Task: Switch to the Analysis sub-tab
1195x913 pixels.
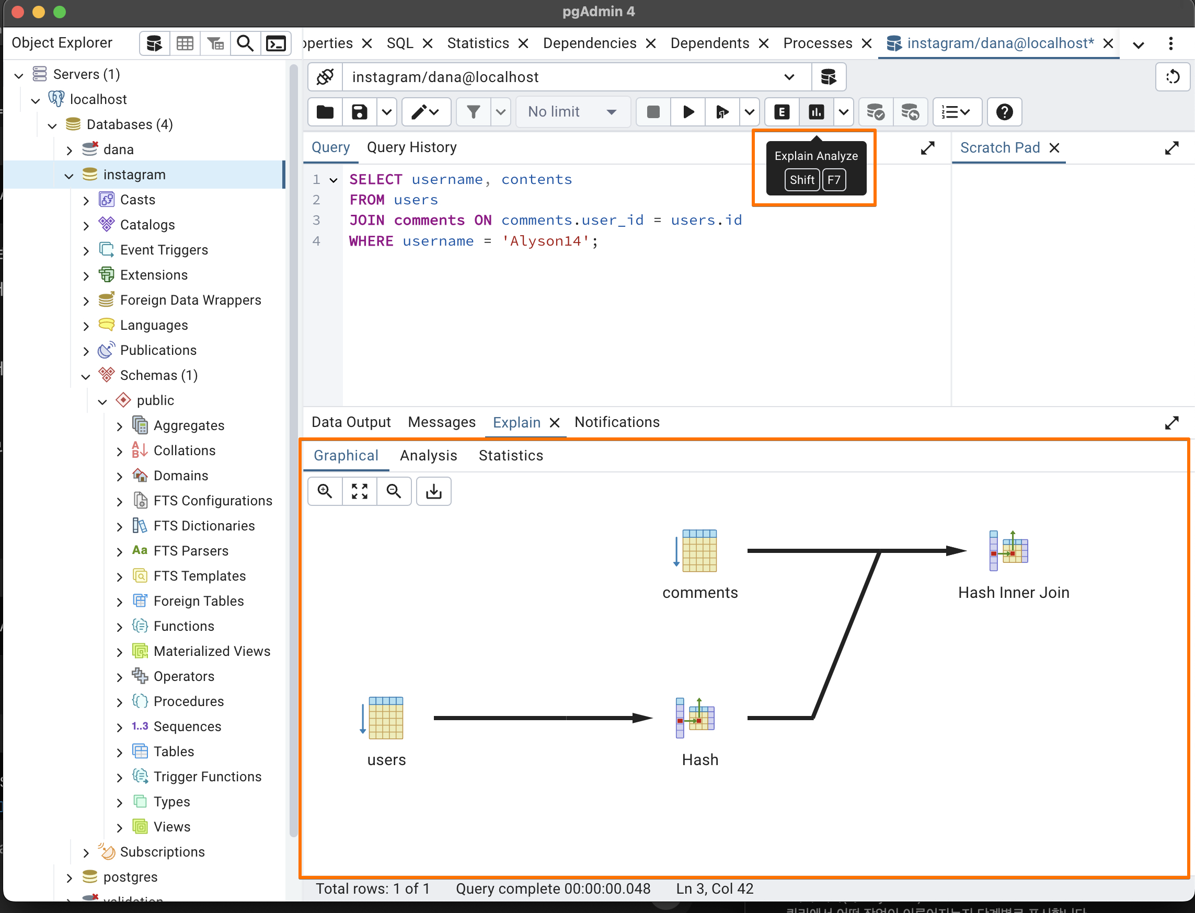Action: [x=429, y=455]
